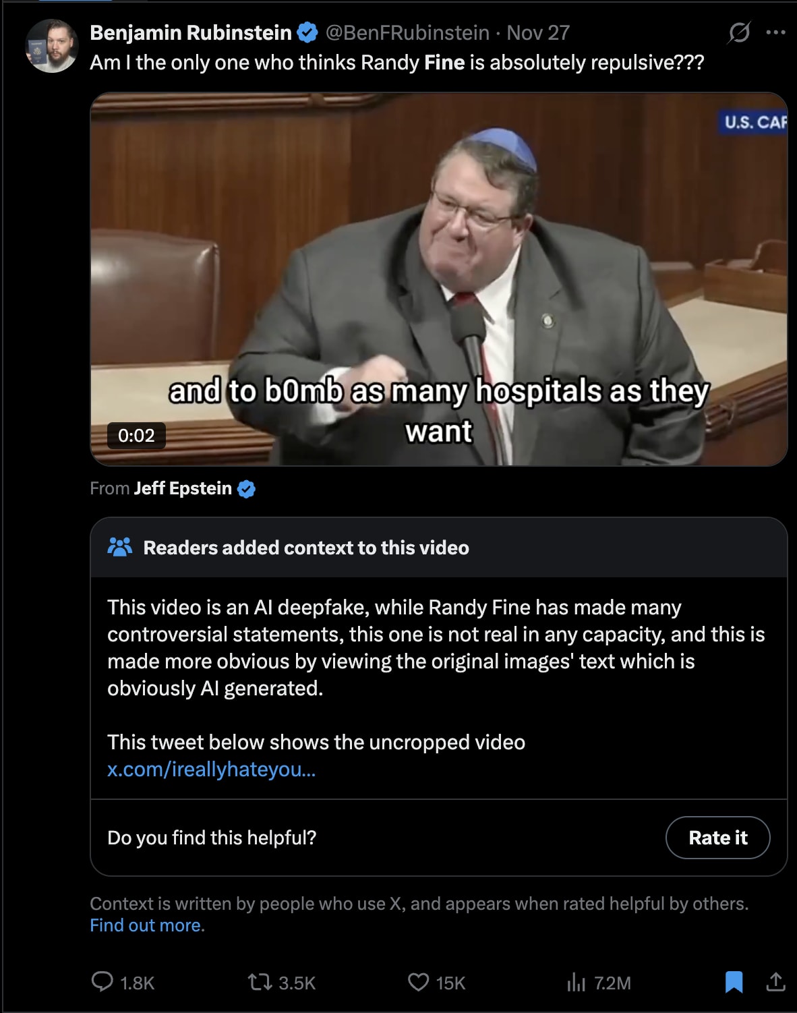Like the post with the heart icon
This screenshot has width=797, height=1013.
pos(419,982)
